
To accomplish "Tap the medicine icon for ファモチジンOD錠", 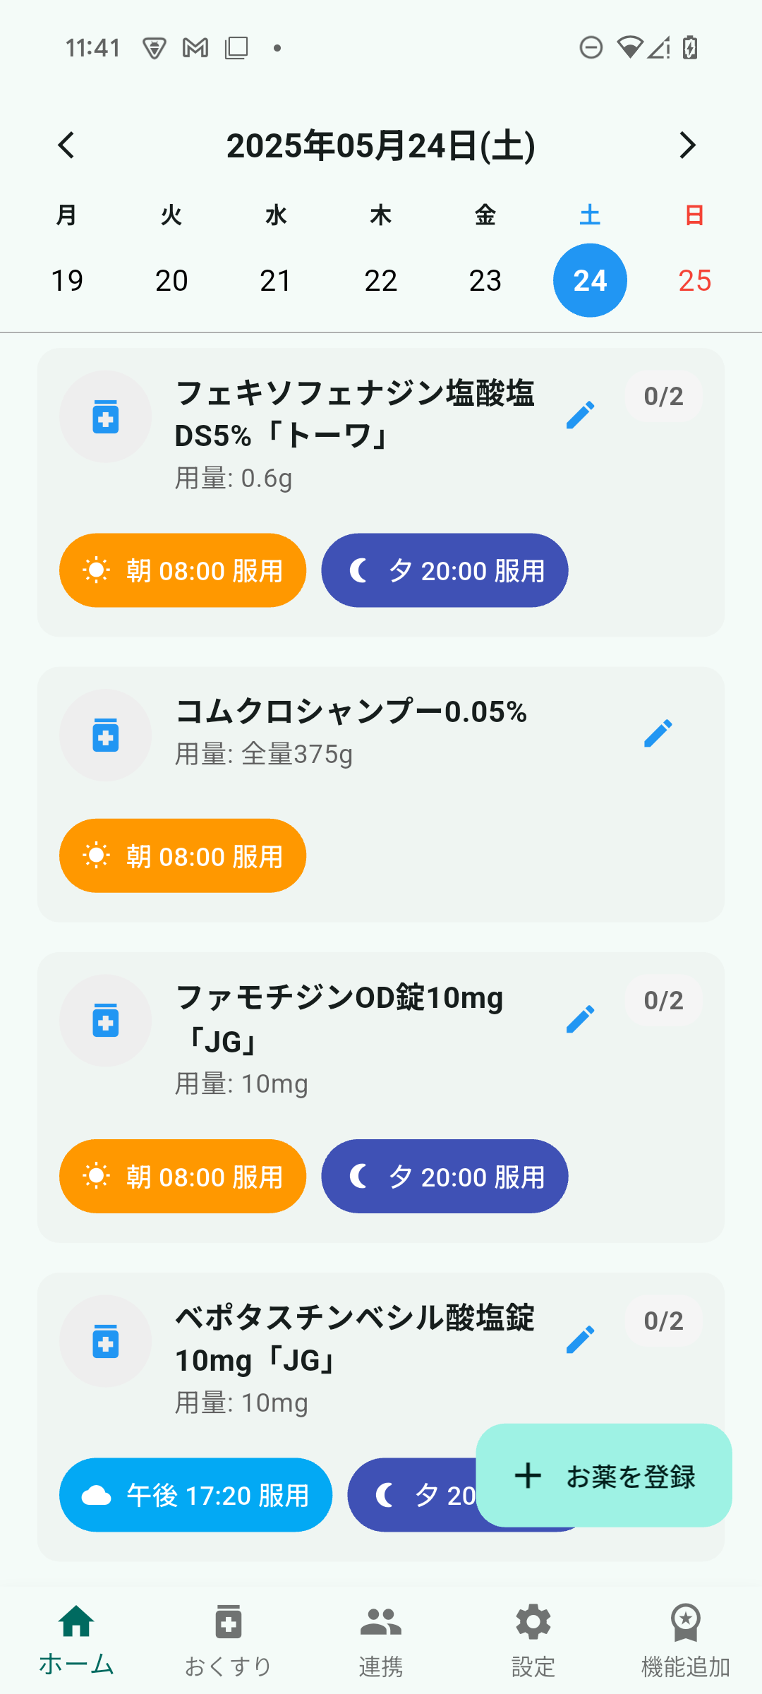I will [106, 1021].
